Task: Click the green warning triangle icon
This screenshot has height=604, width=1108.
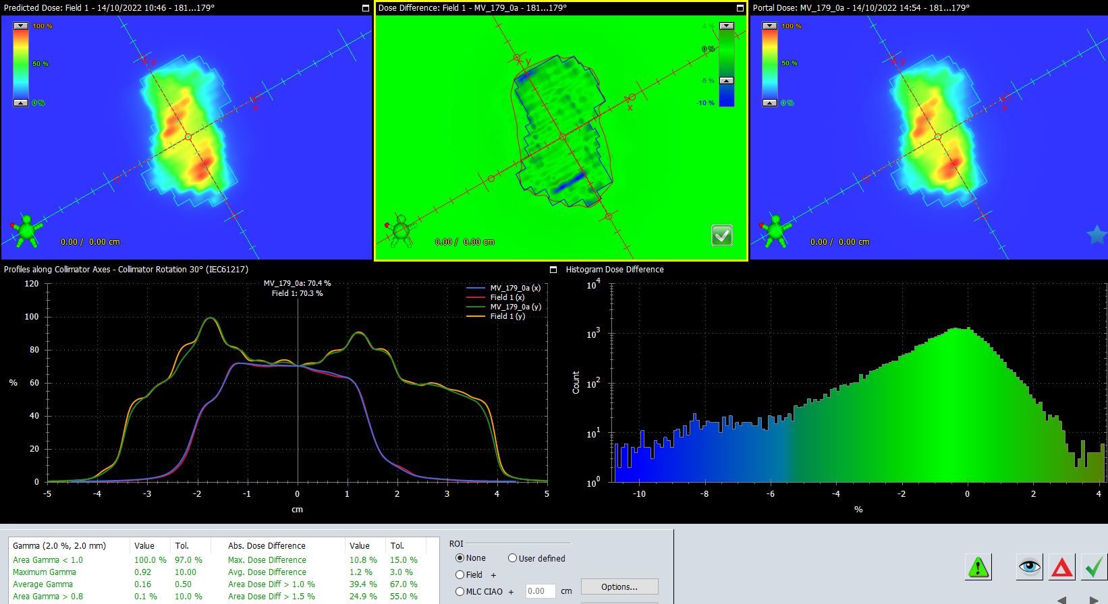Action: click(x=978, y=568)
